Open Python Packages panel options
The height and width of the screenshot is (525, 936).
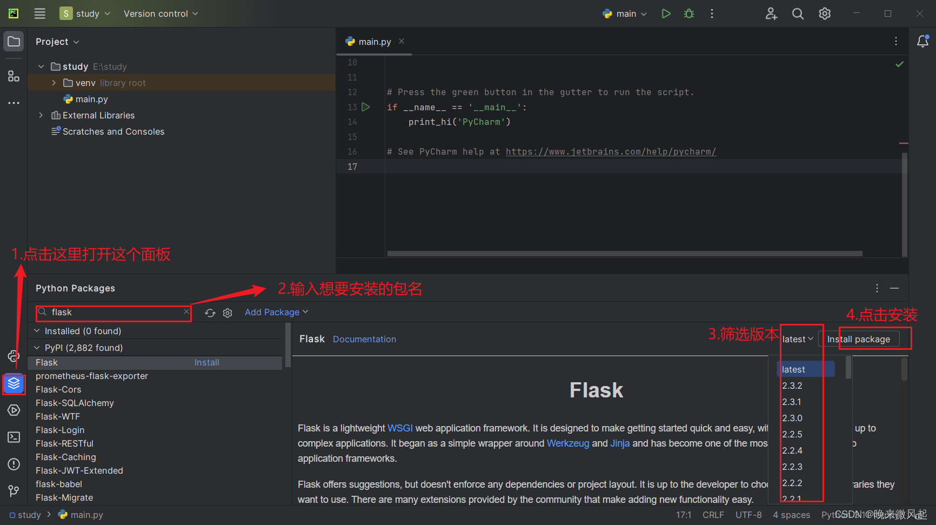pyautogui.click(x=877, y=288)
